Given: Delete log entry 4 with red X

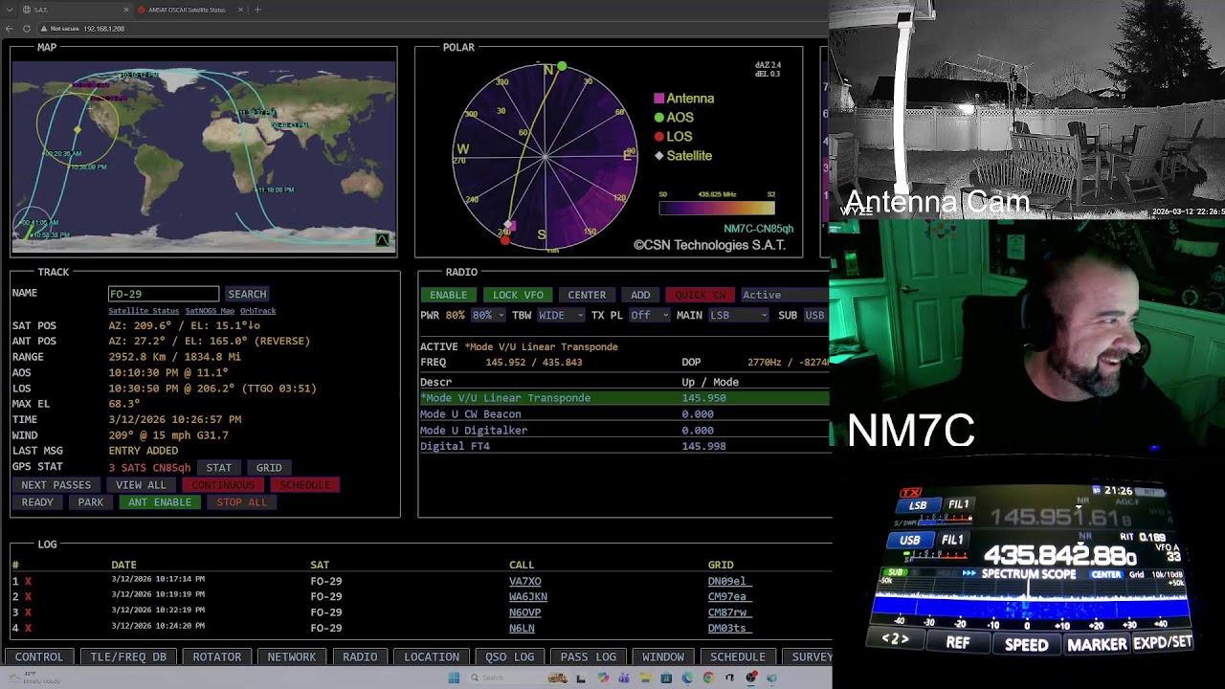Looking at the screenshot, I should [x=28, y=628].
